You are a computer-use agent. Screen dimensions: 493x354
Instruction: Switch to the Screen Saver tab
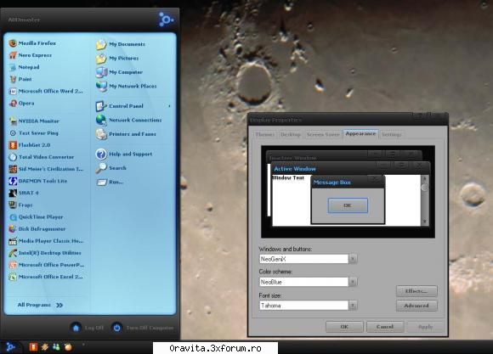click(x=323, y=134)
